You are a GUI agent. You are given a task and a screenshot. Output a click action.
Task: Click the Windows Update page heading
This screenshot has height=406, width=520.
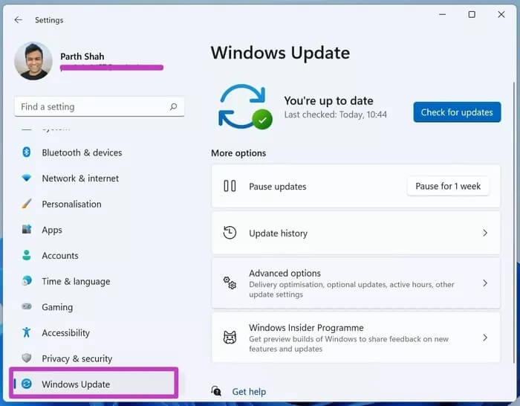click(x=280, y=53)
